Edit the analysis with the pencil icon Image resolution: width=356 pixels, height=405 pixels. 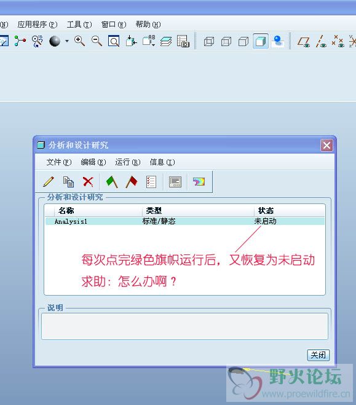pyautogui.click(x=49, y=181)
